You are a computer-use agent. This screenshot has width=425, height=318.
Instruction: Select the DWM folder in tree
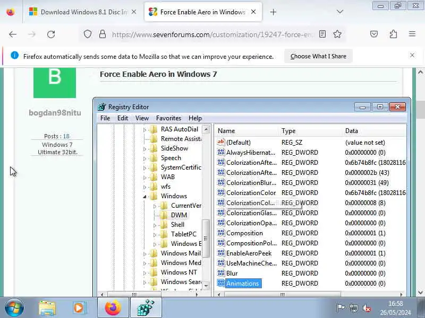(x=179, y=215)
